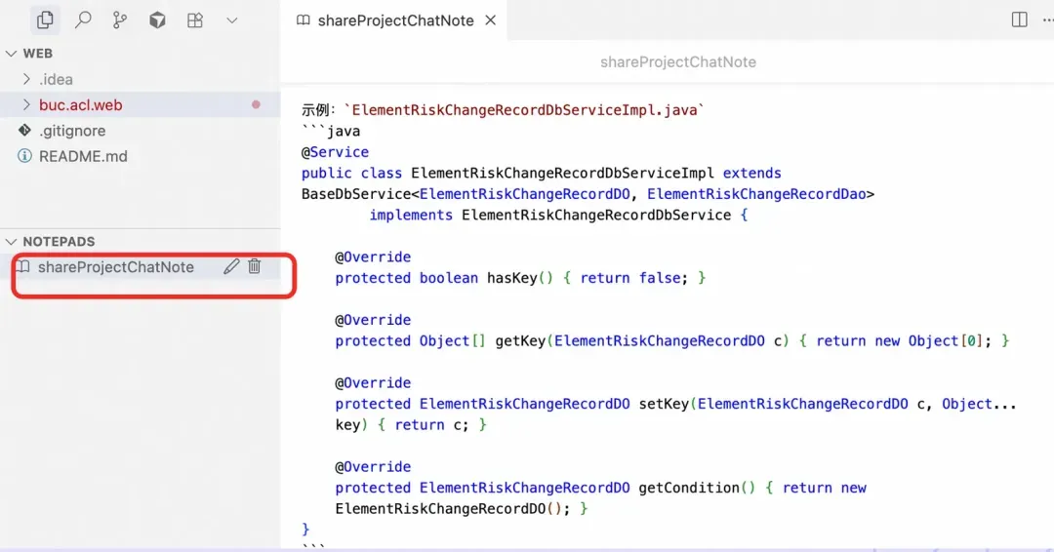The image size is (1054, 552).
Task: Click the info icon beside README.md
Action: pos(24,156)
